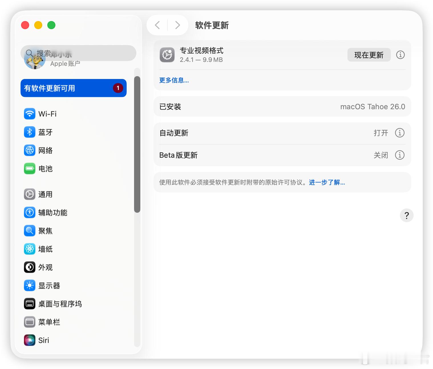Image resolution: width=433 pixels, height=369 pixels.
Task: Open the 显示器 display icon
Action: (30, 285)
